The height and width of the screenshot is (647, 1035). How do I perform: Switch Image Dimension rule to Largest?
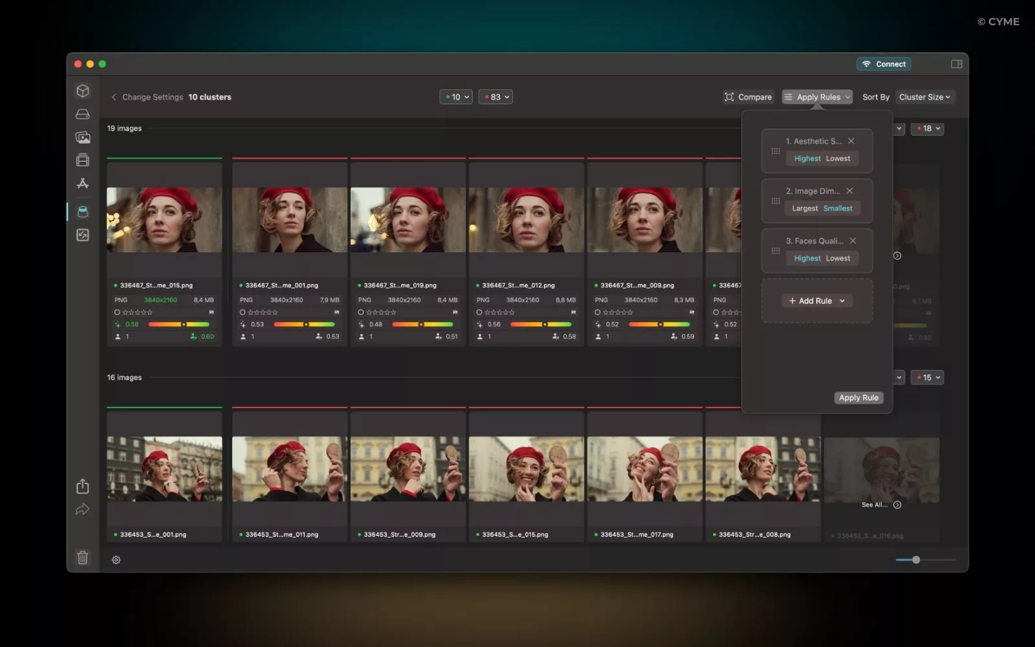(x=804, y=208)
